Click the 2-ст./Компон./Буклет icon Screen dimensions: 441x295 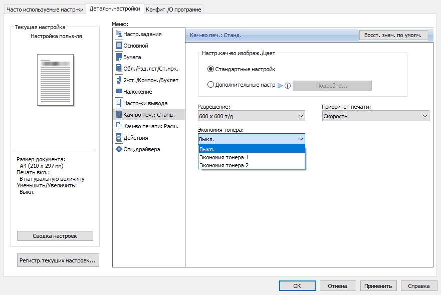point(119,80)
